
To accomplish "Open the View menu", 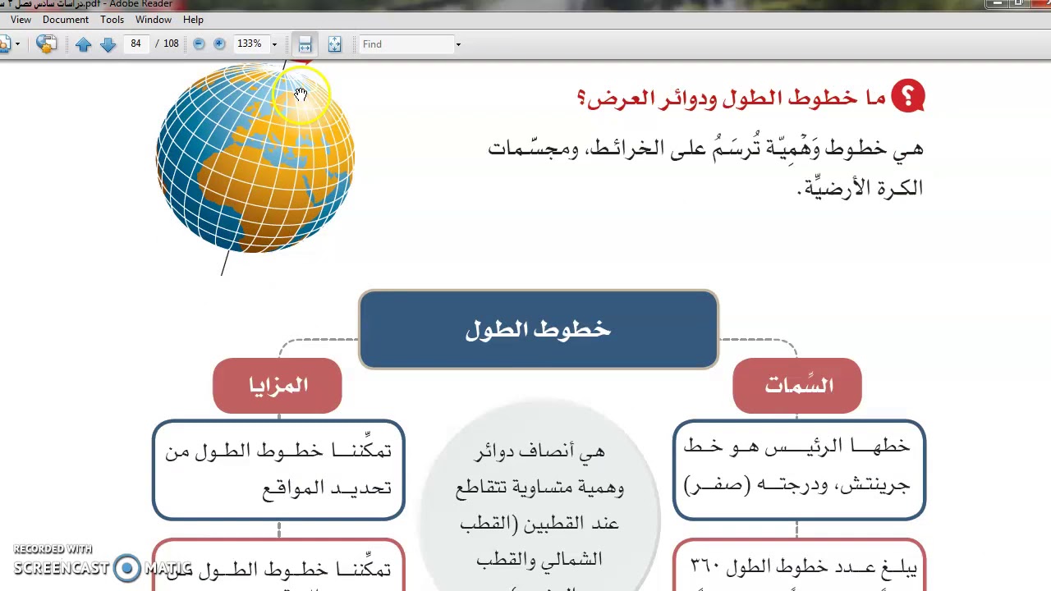I will click(21, 20).
